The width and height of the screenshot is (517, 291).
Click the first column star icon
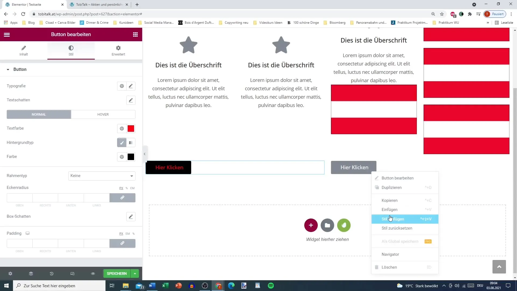188,45
